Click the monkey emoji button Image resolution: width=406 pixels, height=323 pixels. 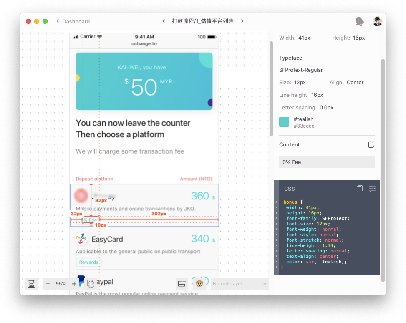[x=199, y=284]
